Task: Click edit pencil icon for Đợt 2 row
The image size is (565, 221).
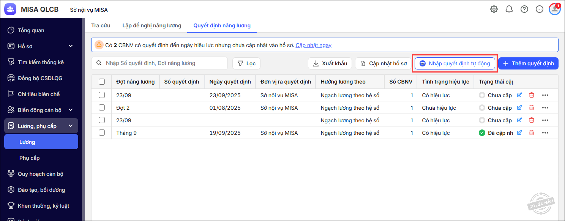Action: 519,108
